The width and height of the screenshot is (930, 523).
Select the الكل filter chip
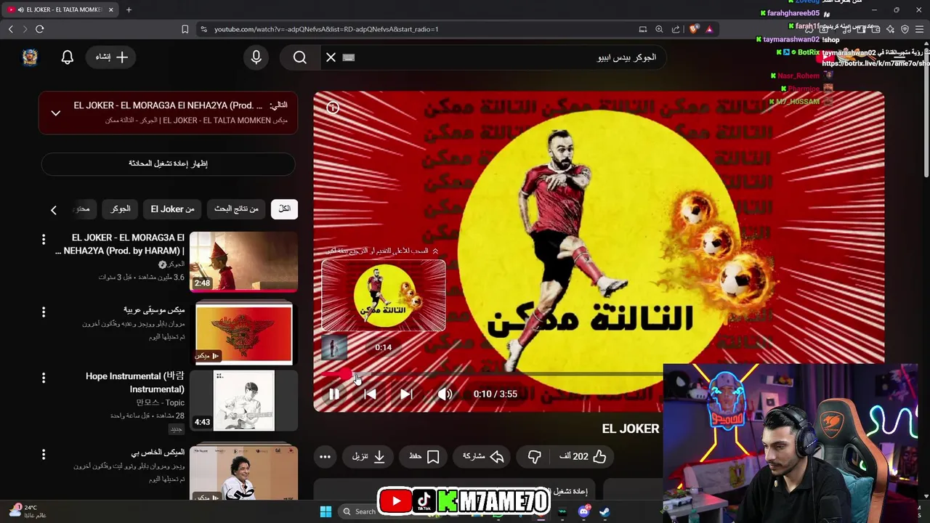(x=284, y=209)
